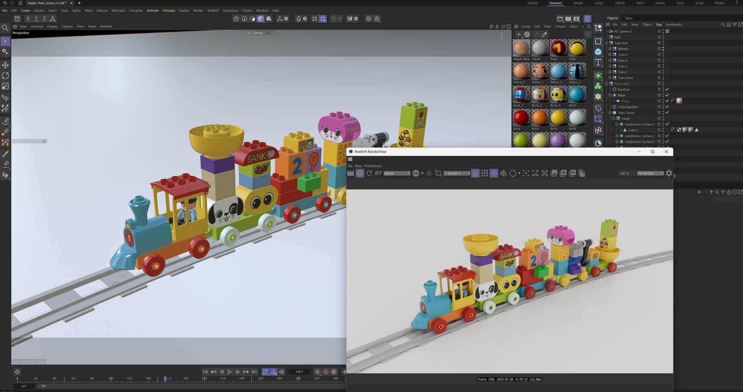Open Tags menu in Objects panel
The image size is (743, 392).
tap(658, 24)
